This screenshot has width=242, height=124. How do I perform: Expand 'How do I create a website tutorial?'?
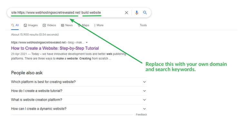coord(79,91)
